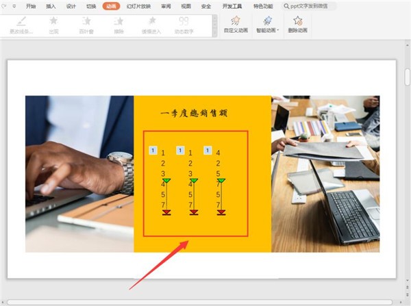The width and height of the screenshot is (411, 306).
Task: Select red end marker of third motion path
Action: (x=221, y=212)
